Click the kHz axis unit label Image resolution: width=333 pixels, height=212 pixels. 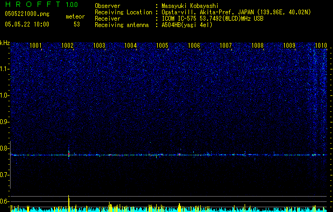click(5, 43)
